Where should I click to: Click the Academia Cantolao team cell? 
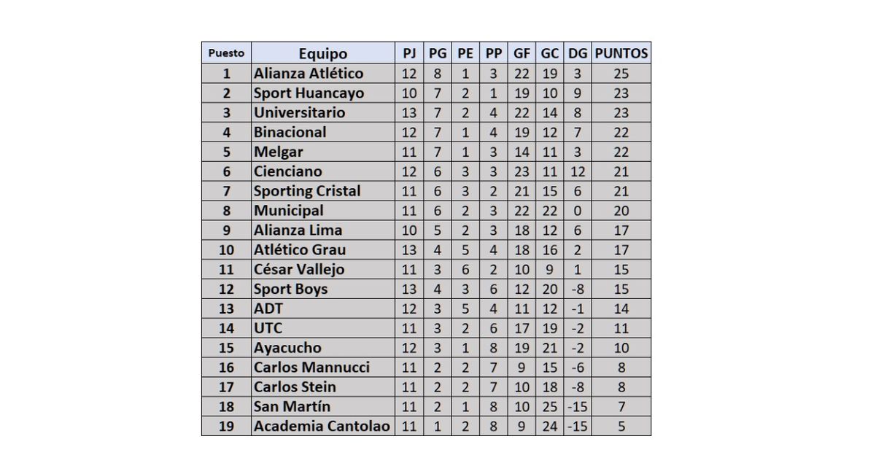[322, 426]
